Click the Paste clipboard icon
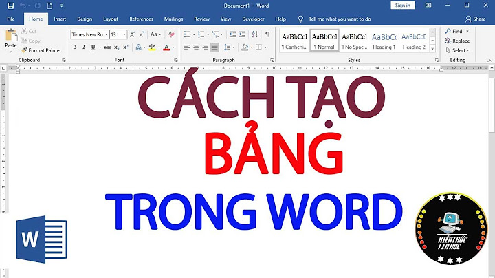Image resolution: width=495 pixels, height=278 pixels. click(12, 35)
